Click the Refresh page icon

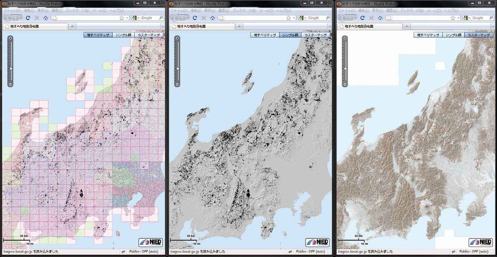click(x=28, y=18)
